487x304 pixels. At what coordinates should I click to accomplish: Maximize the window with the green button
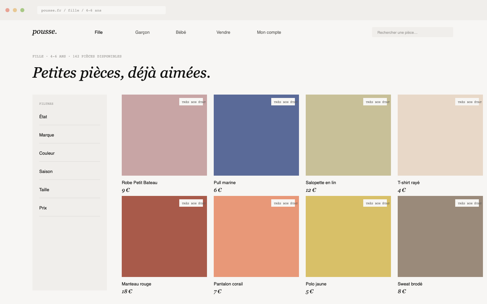coord(22,10)
